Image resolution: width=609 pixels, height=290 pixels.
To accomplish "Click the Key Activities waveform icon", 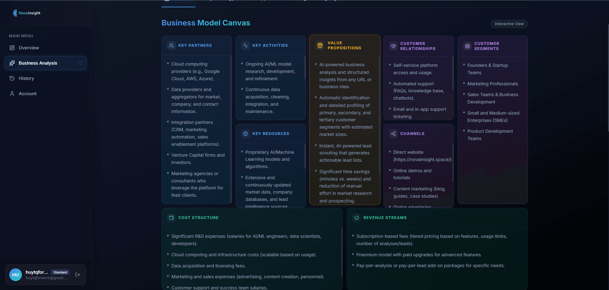I will 245,45.
